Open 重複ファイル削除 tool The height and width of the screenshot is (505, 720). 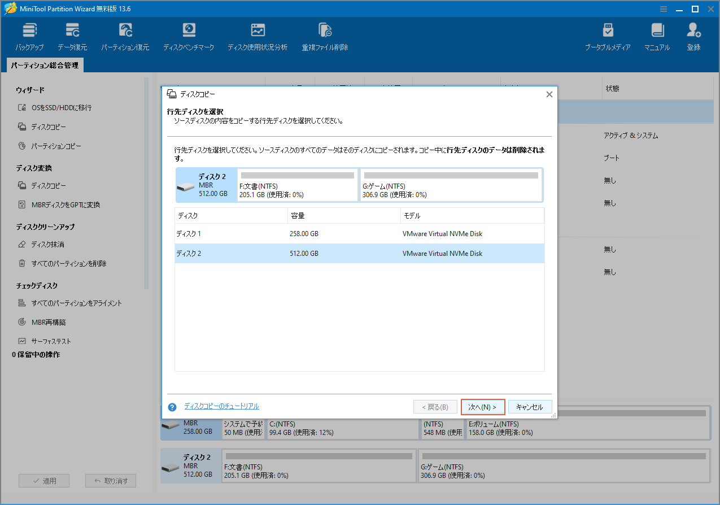(325, 37)
